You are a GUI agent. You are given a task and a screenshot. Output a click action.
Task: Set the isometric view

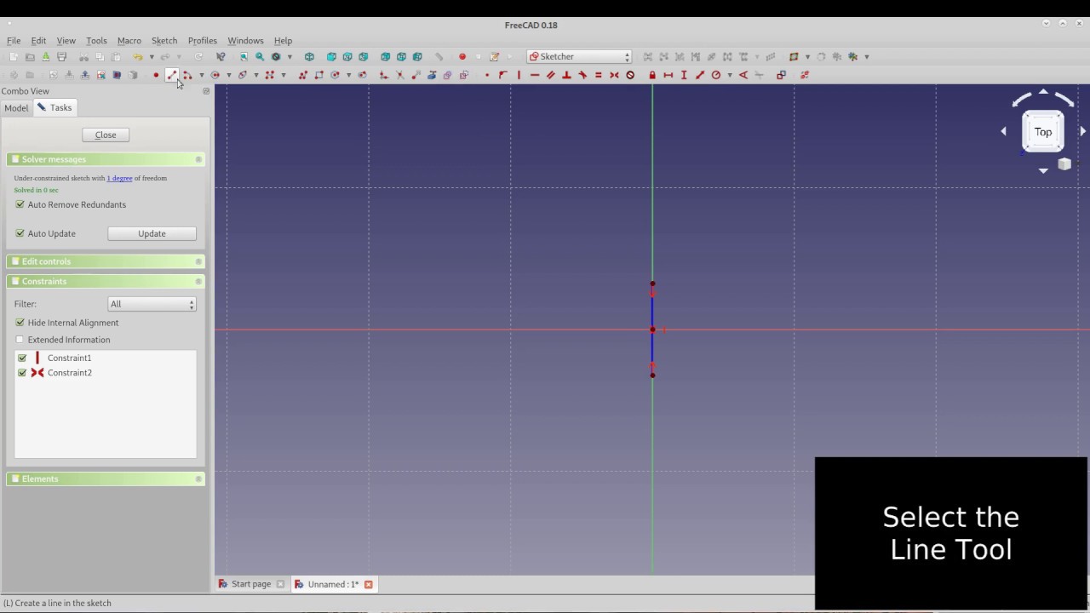pos(309,57)
